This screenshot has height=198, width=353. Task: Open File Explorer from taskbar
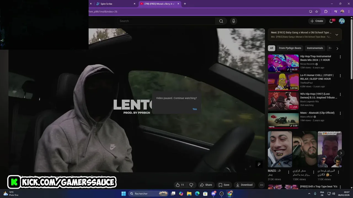pos(189,194)
